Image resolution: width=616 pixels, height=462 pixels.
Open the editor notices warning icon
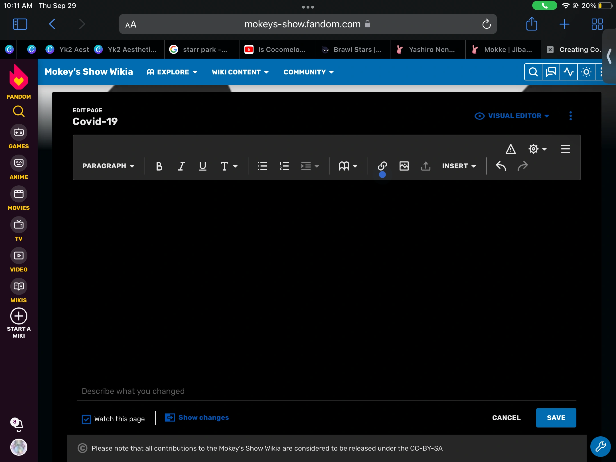(x=510, y=149)
